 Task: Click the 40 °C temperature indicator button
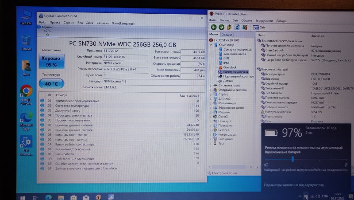[51, 83]
